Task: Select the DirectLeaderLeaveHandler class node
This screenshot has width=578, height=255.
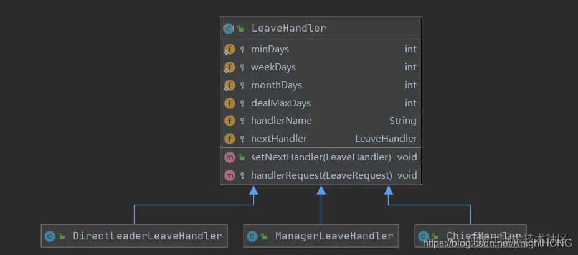Action: [x=134, y=236]
